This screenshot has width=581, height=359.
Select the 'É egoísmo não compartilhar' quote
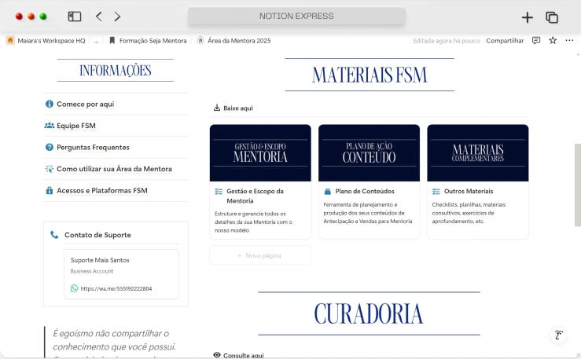[x=114, y=340]
